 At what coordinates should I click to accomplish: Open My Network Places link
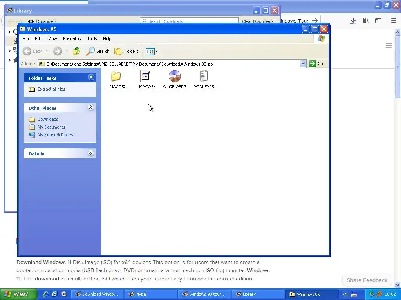pos(55,135)
